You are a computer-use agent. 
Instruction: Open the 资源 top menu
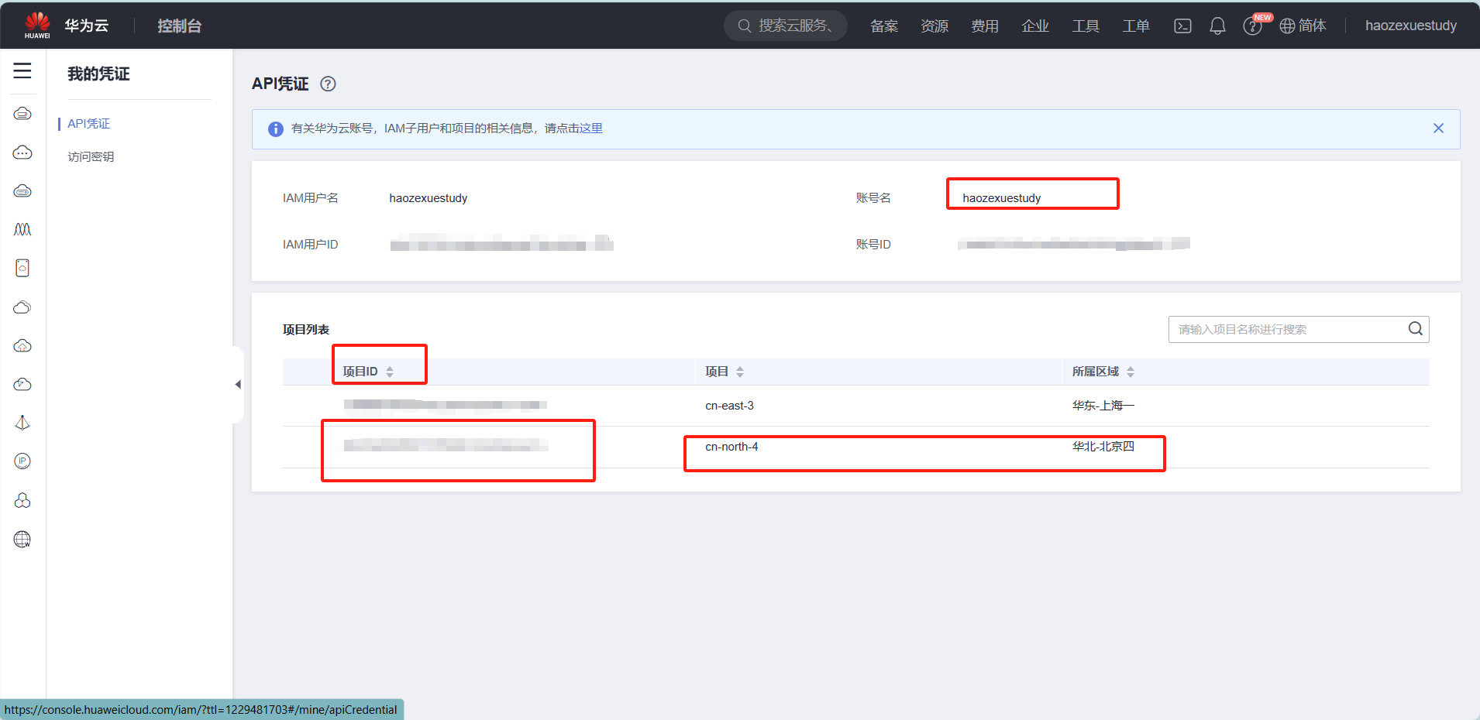click(934, 26)
